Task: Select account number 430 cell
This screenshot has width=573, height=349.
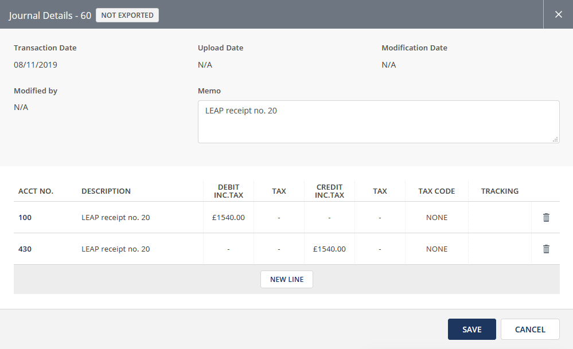Action: tap(24, 249)
